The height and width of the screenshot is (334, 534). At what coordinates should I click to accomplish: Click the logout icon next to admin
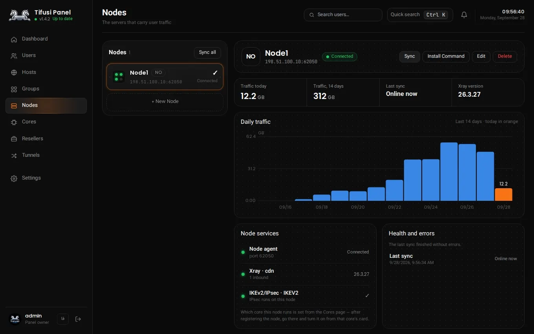[78, 319]
